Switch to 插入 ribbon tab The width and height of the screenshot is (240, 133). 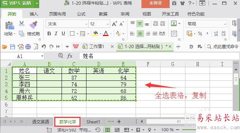[x=34, y=14]
